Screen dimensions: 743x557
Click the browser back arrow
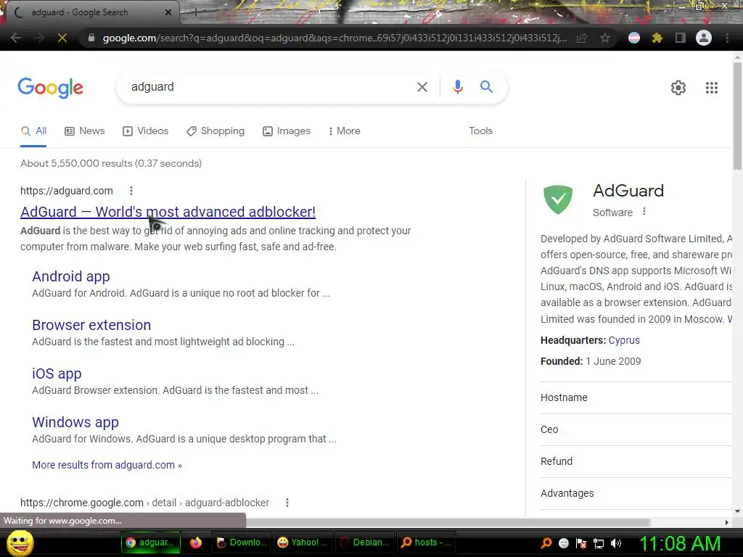point(16,38)
